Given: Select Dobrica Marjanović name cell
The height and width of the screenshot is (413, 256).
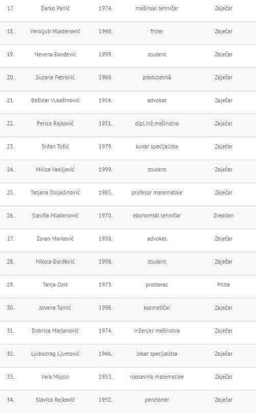Looking at the screenshot, I should 55,331.
